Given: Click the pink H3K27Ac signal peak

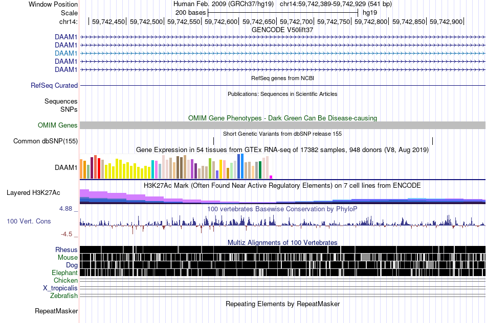Looking at the screenshot, I should click(84, 193).
